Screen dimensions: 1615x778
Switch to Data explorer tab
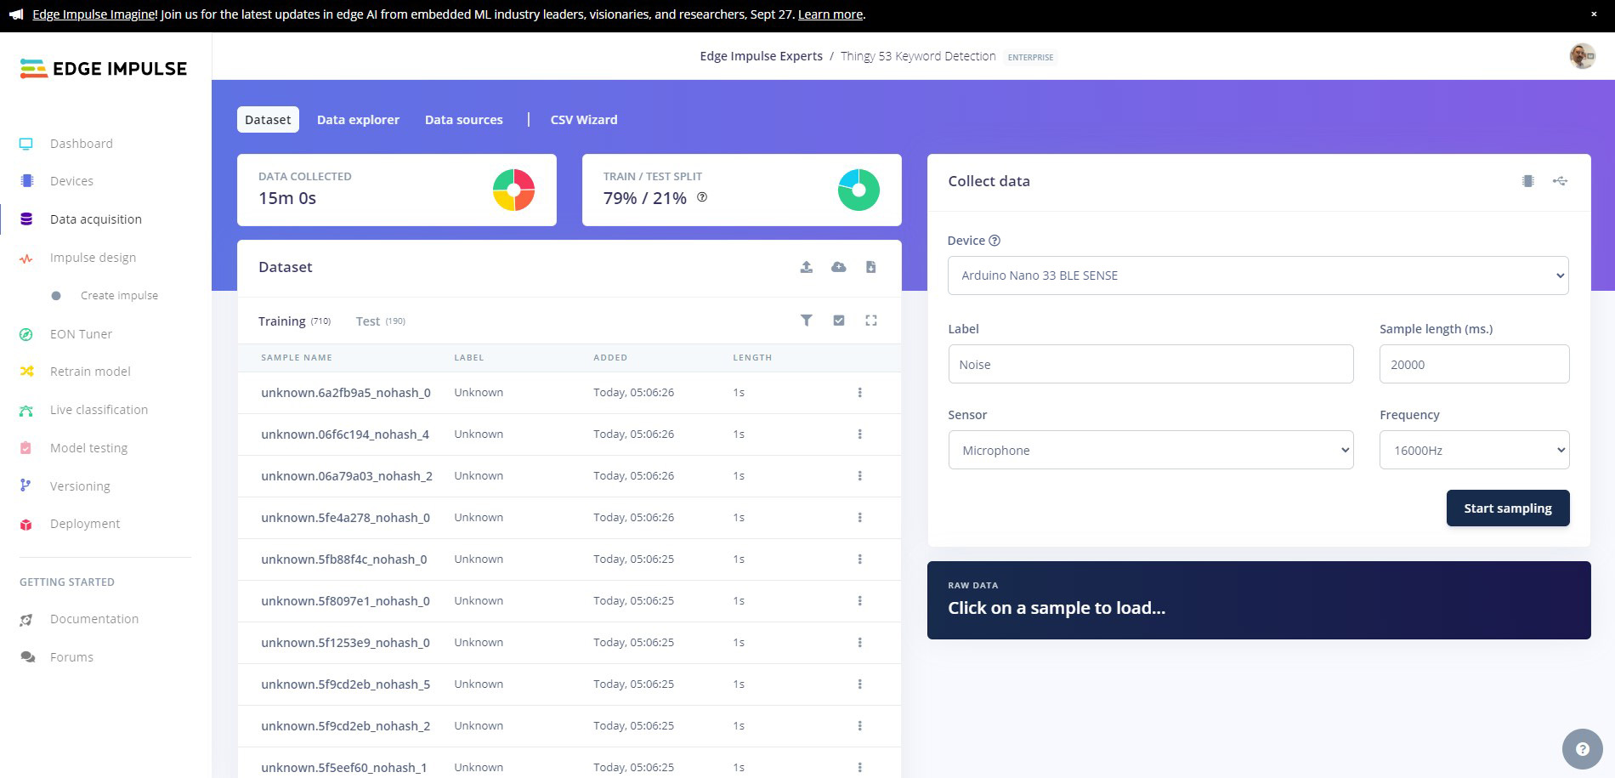358,120
